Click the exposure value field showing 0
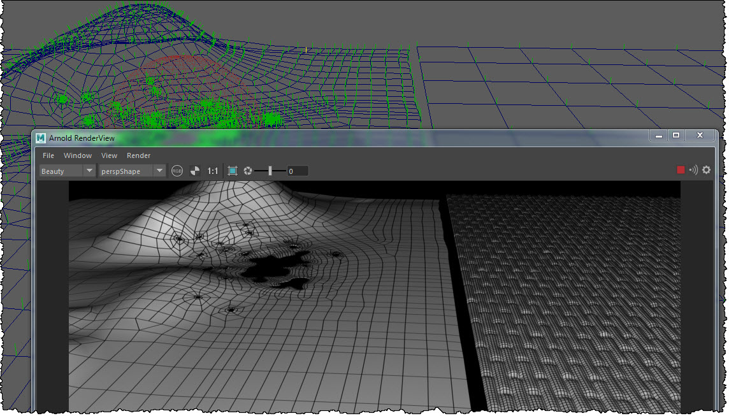The height and width of the screenshot is (416, 729). (x=297, y=171)
